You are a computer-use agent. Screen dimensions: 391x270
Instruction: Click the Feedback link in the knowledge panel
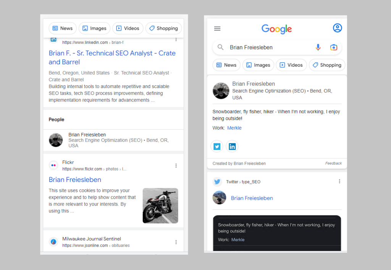pos(333,163)
